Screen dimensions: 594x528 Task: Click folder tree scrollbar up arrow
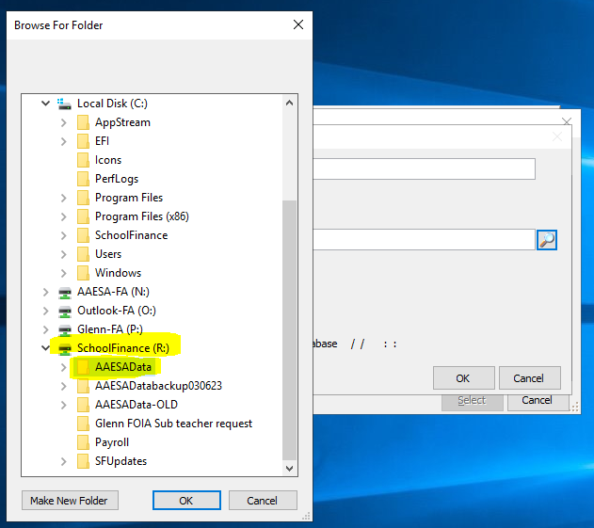[x=289, y=103]
